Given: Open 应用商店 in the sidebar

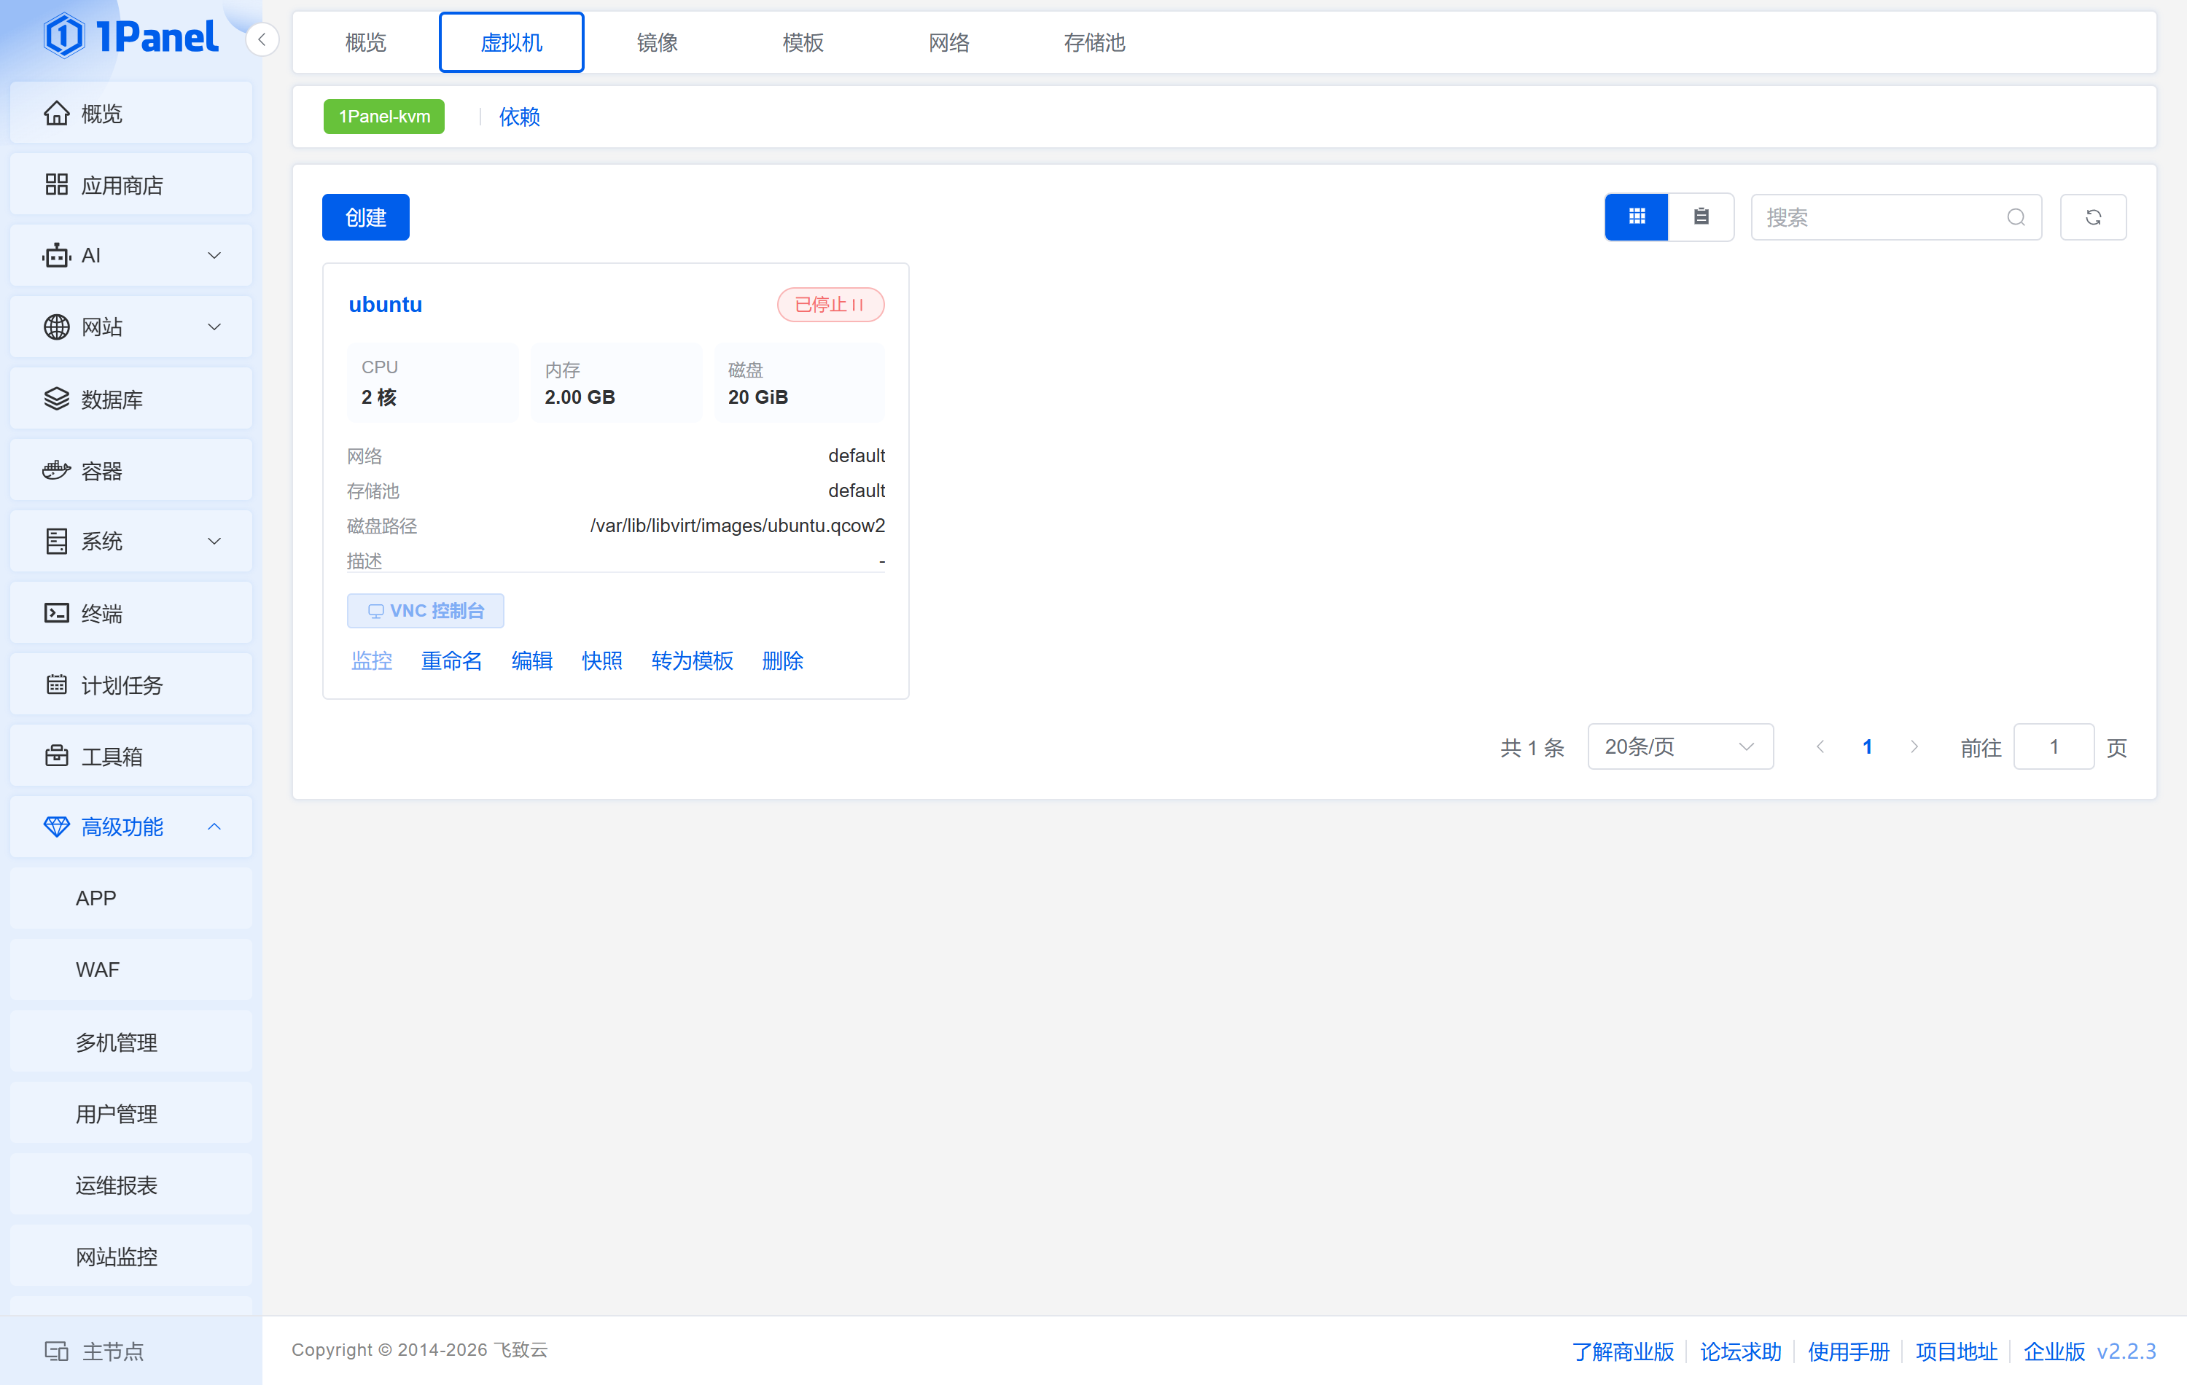Looking at the screenshot, I should 130,185.
